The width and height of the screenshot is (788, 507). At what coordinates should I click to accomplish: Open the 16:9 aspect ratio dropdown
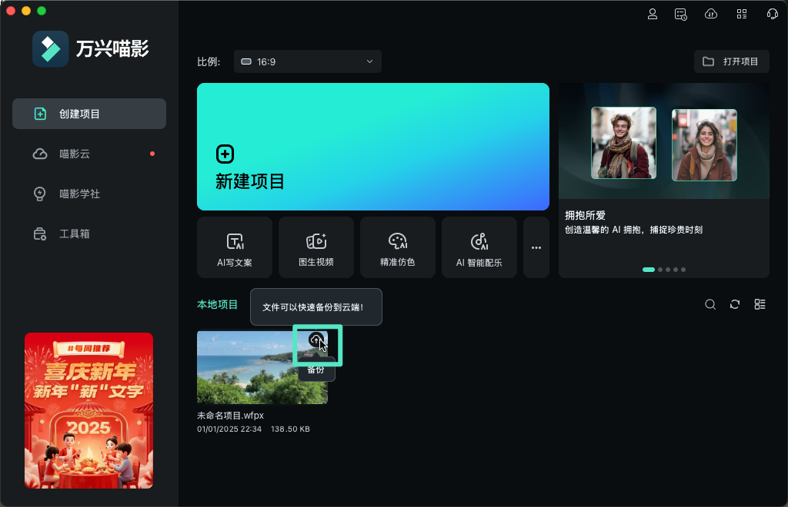pyautogui.click(x=307, y=61)
